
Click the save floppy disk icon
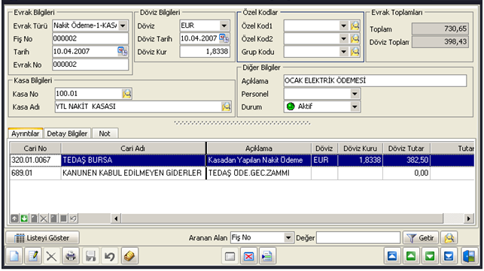pos(90,256)
